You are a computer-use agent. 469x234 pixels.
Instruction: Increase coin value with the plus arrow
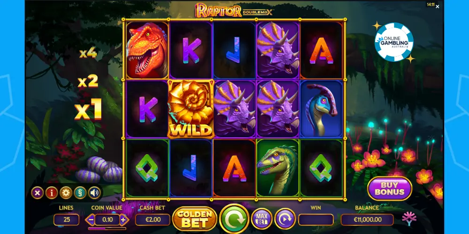pyautogui.click(x=123, y=220)
